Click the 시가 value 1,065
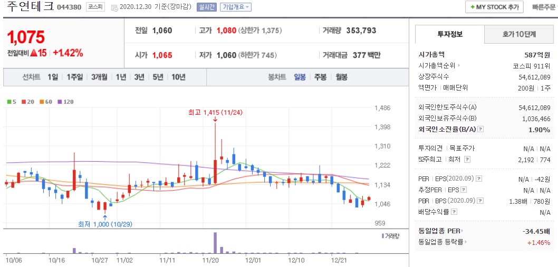 162,55
